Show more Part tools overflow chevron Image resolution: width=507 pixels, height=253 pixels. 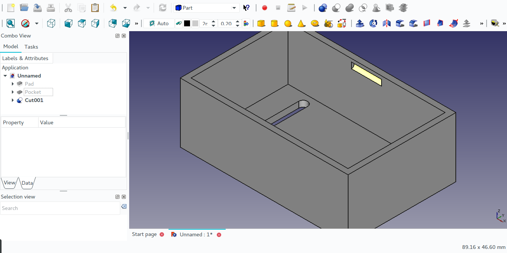point(481,23)
